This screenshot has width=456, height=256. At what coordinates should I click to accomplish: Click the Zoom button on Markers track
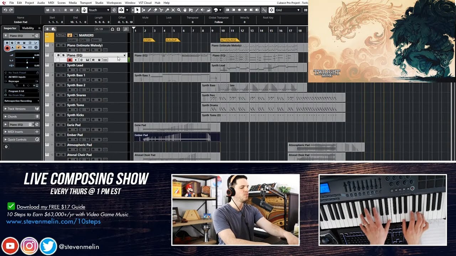coord(95,40)
